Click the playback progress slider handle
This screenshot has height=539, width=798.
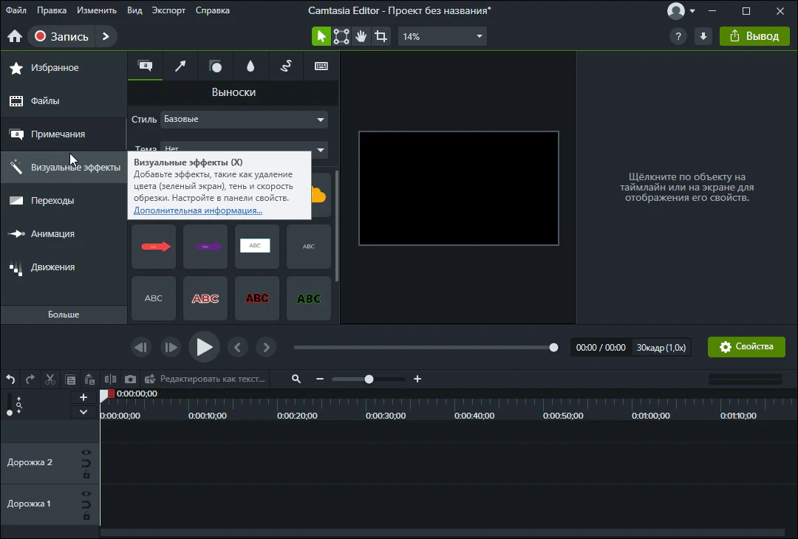[x=553, y=347]
